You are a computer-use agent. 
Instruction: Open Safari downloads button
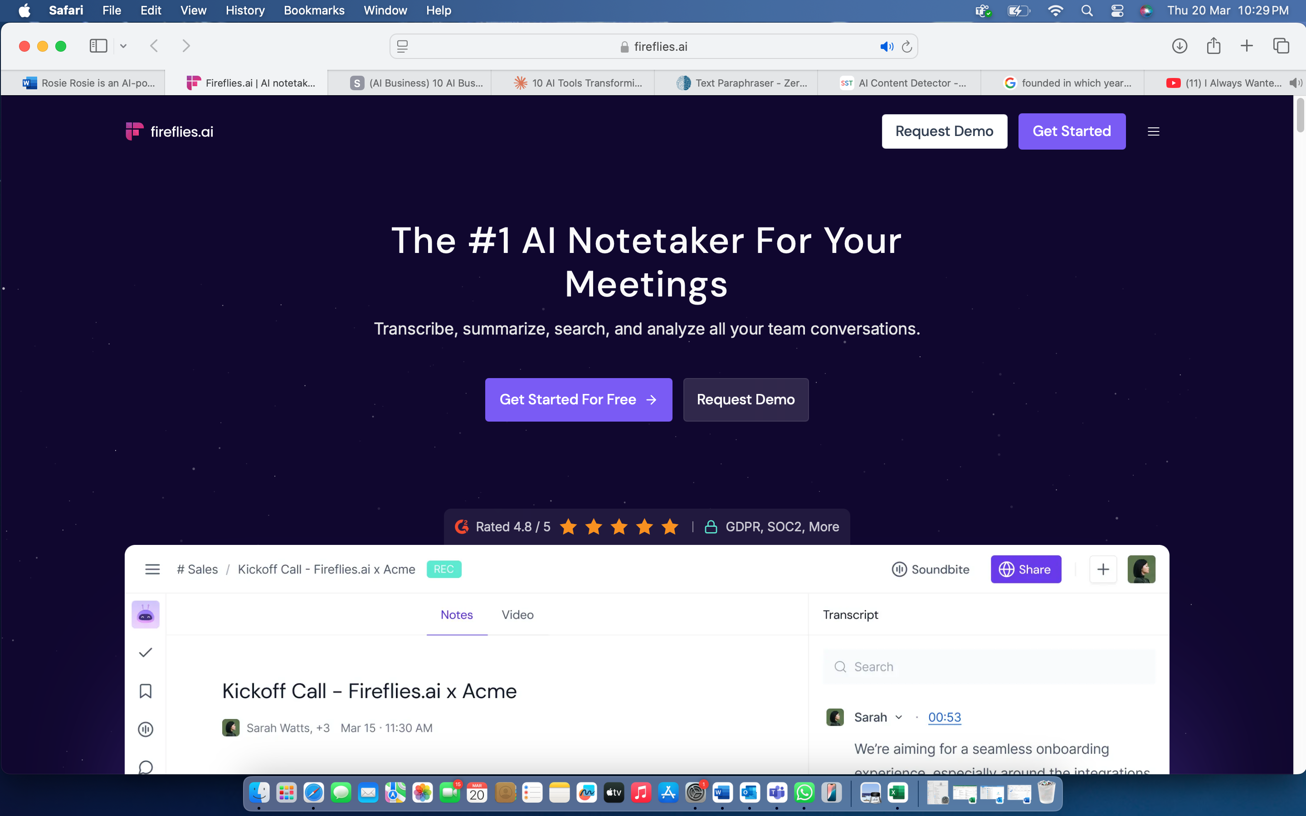(1179, 46)
